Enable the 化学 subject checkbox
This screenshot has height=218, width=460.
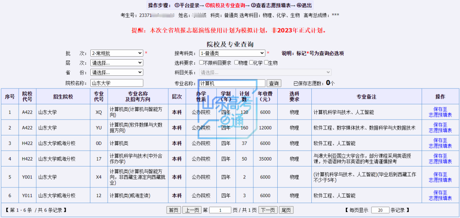251,63
